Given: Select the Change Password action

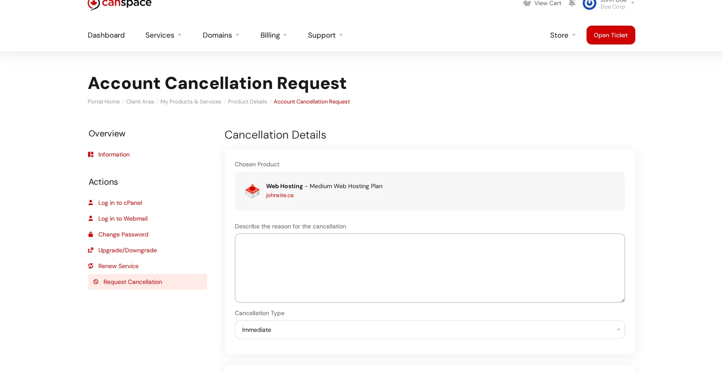Looking at the screenshot, I should pos(123,234).
